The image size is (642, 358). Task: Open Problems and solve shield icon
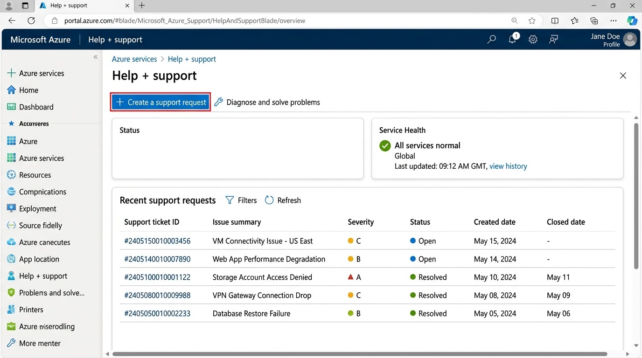(12, 293)
